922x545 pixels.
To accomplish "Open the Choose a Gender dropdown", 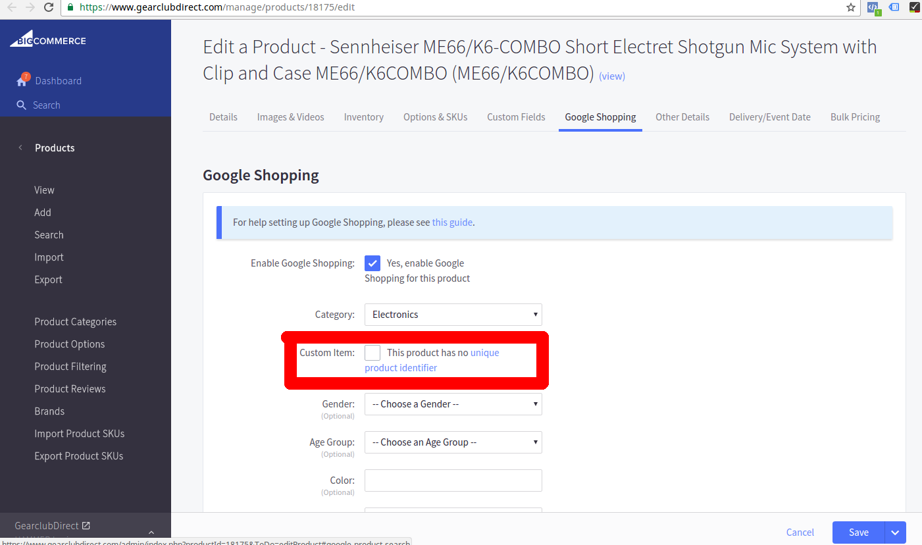I will point(453,404).
